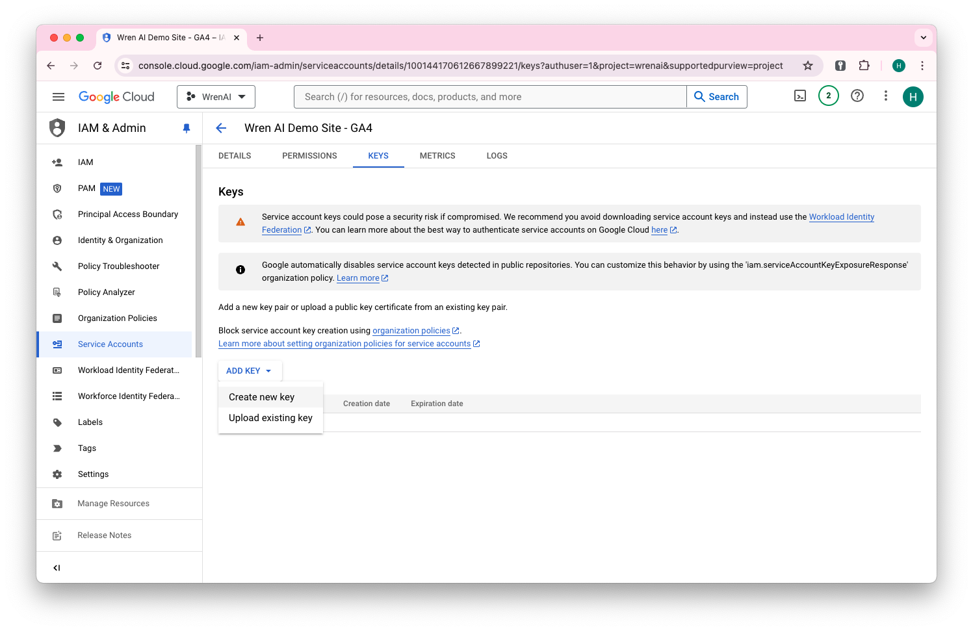Open Manage Resources

119,504
